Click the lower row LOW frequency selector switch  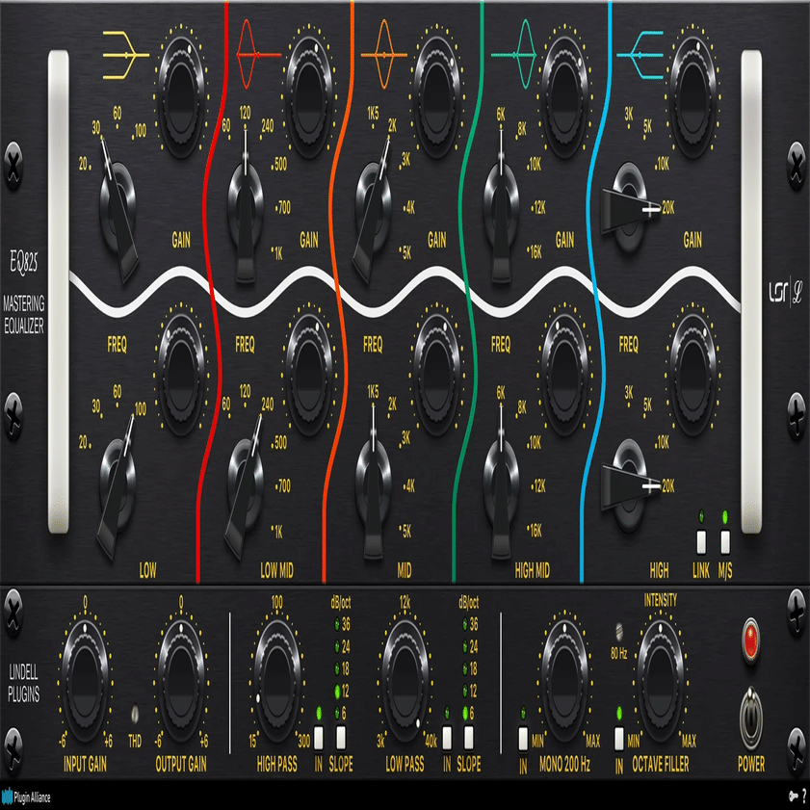point(118,486)
